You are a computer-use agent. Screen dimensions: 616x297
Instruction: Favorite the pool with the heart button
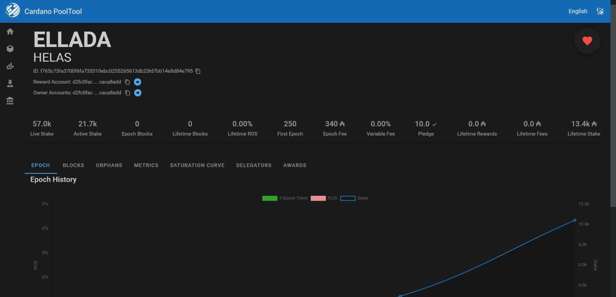coord(587,41)
